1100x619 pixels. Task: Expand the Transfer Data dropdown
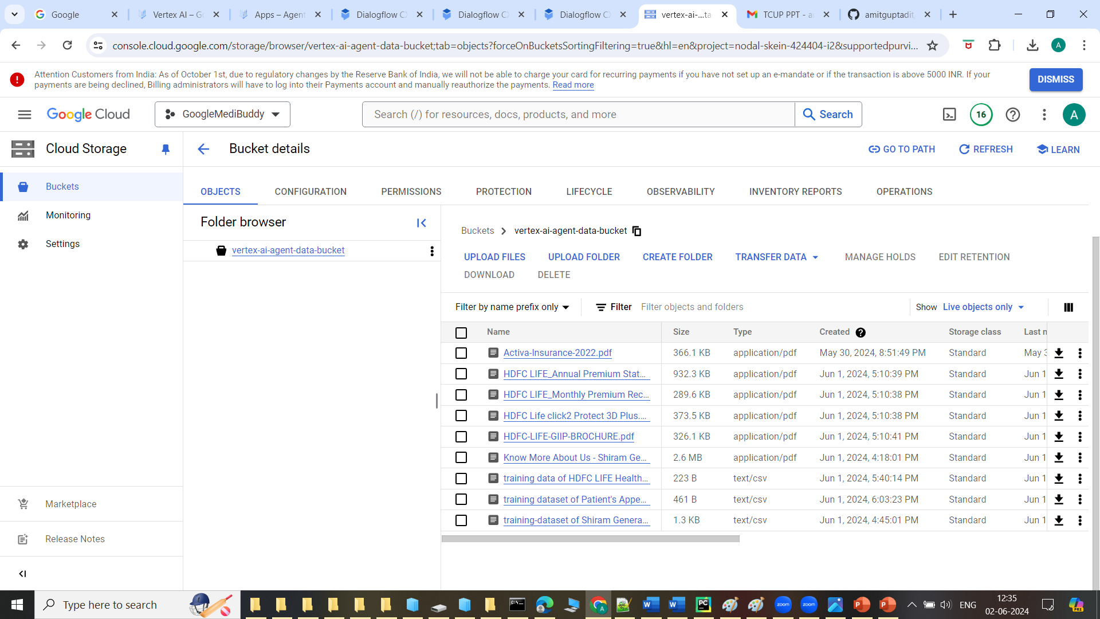[777, 257]
